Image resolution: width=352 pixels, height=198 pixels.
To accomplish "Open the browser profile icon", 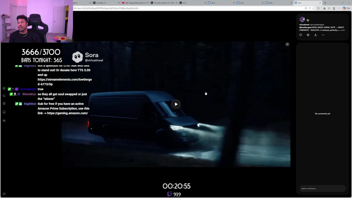I will 334,8.
